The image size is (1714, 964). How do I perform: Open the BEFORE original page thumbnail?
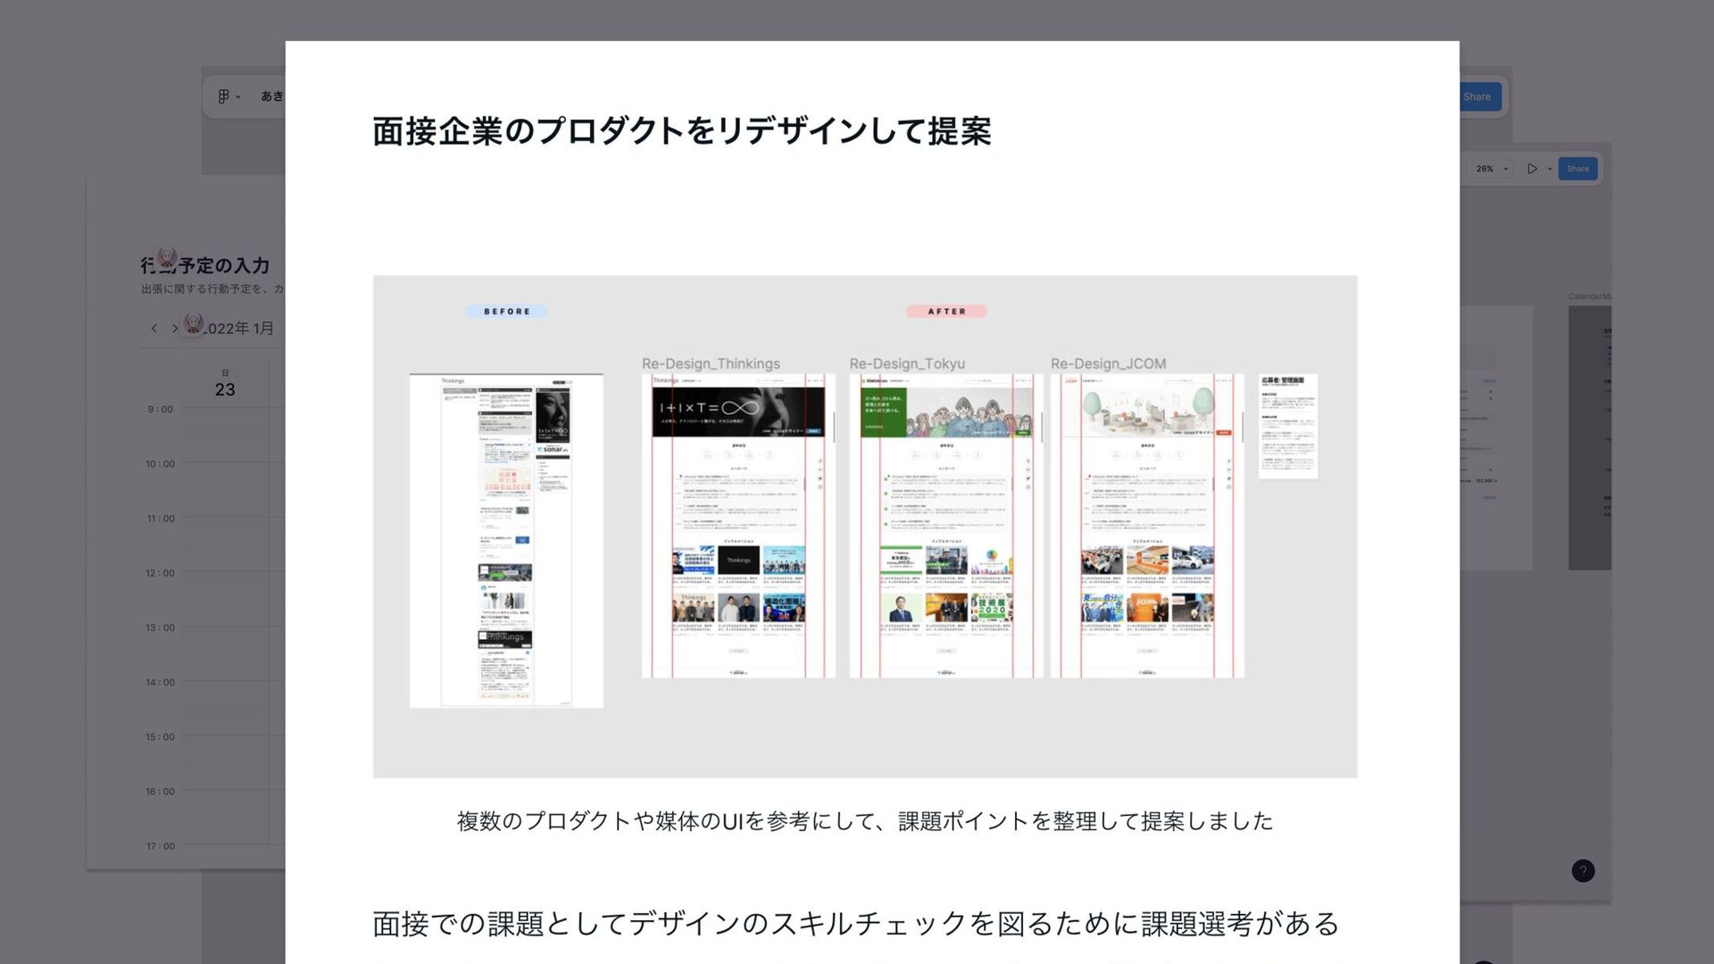(x=506, y=541)
